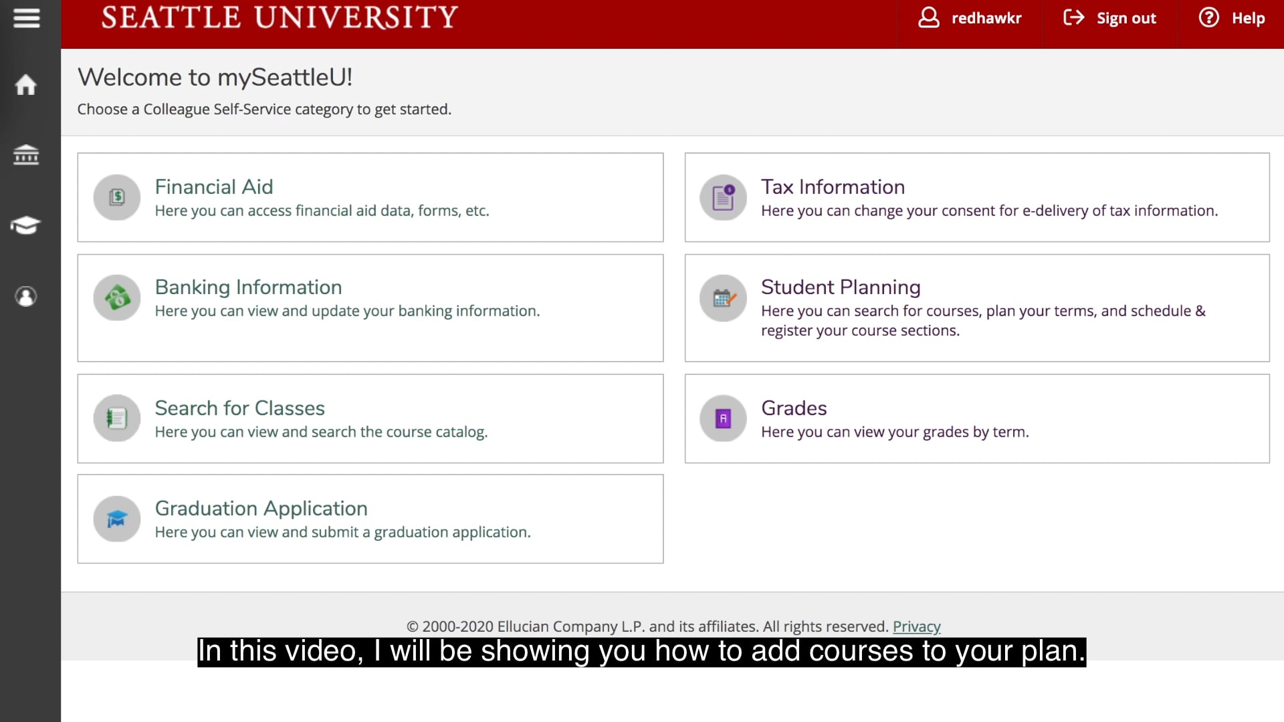1284x722 pixels.
Task: Open the Student Planning title
Action: 841,287
